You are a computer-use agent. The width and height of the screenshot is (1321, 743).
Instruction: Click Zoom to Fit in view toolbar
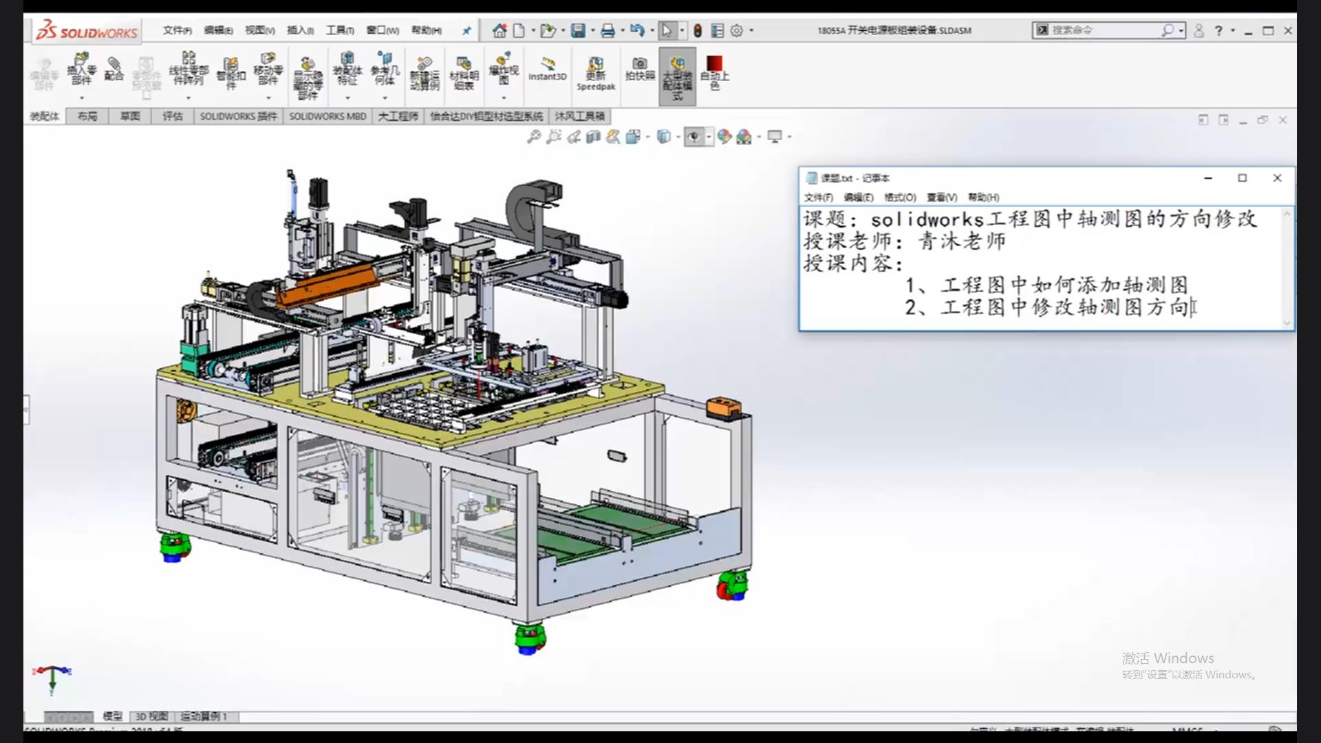[534, 137]
